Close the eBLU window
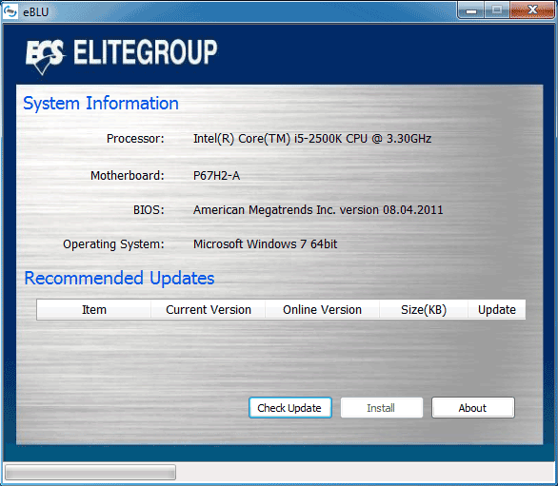Viewport: 558px width, 486px height. [x=532, y=10]
